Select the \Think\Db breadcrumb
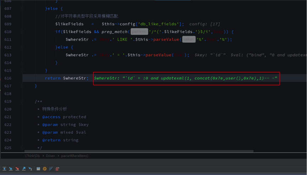Image resolution: width=307 pixels, height=175 pixels. click(32, 156)
